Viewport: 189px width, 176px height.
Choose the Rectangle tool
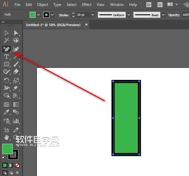coord(6,64)
